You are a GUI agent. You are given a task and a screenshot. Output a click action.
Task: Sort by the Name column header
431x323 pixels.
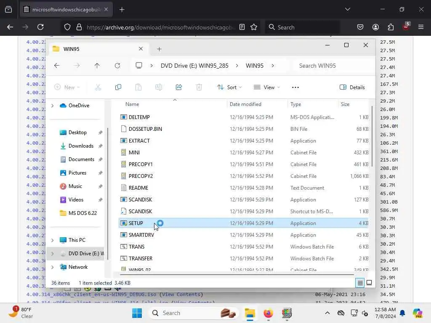[x=132, y=104]
